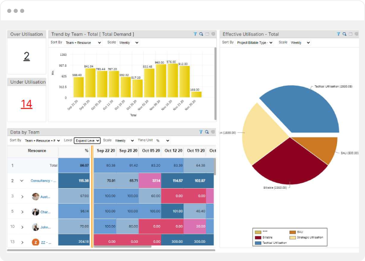This screenshot has width=365, height=261.
Task: Expand the John... resource row
Action: (23, 227)
